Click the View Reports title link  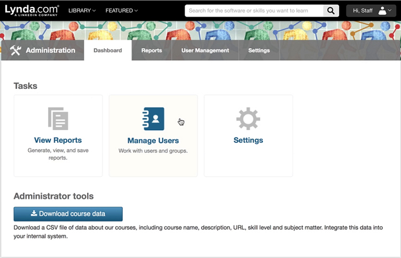[x=58, y=140]
